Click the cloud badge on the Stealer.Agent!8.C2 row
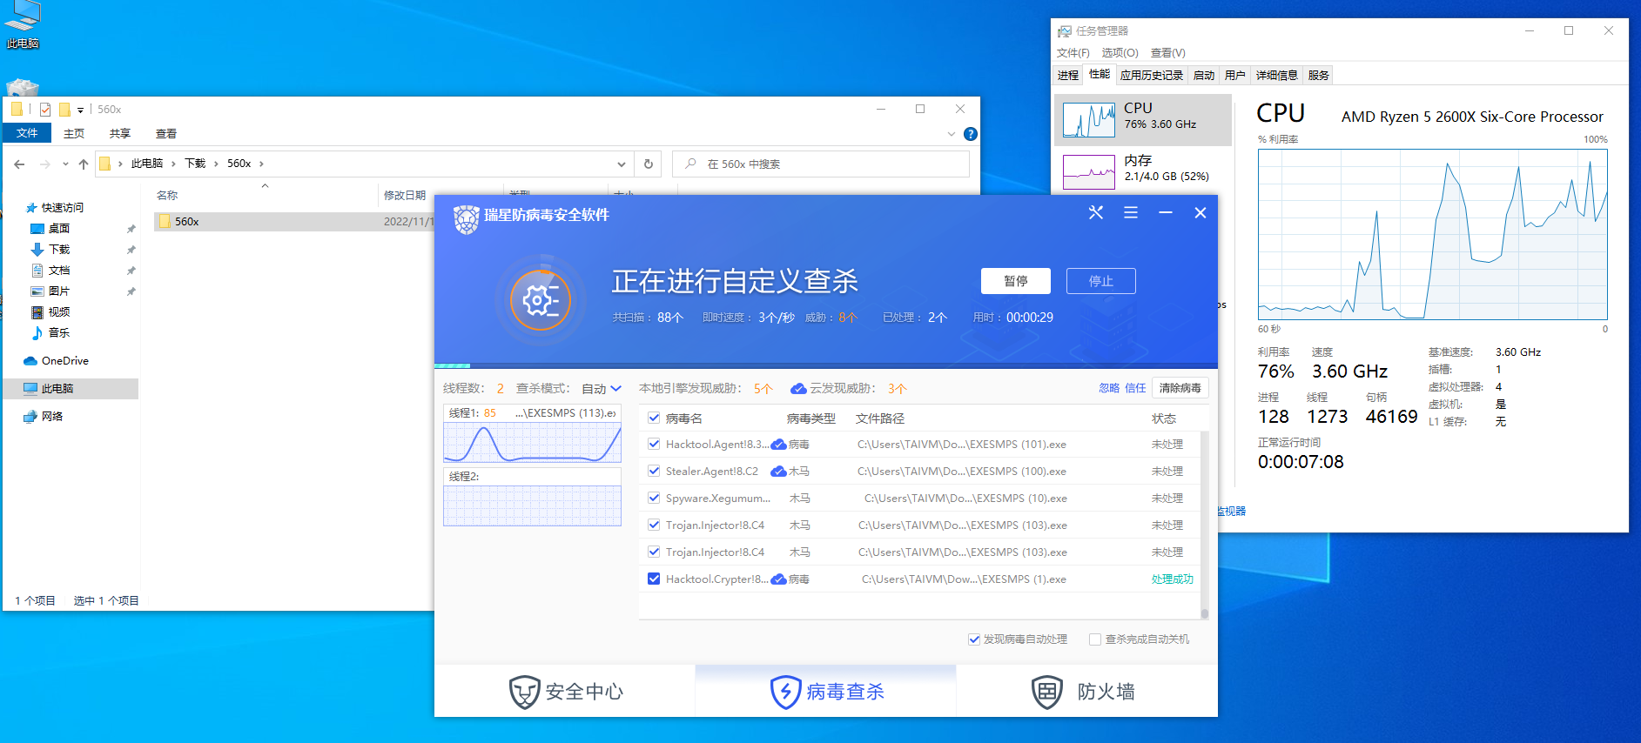Screen dimensions: 1641x743 779,472
